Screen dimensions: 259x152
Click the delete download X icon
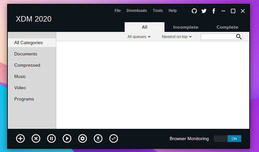point(36,138)
